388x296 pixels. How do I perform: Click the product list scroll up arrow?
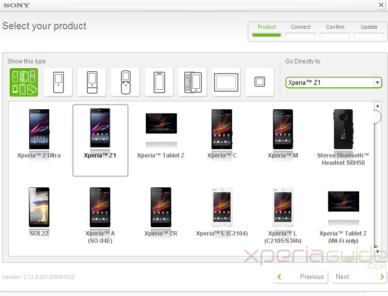point(378,106)
